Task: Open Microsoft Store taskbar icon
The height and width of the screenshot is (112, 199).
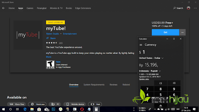Action: point(39,109)
